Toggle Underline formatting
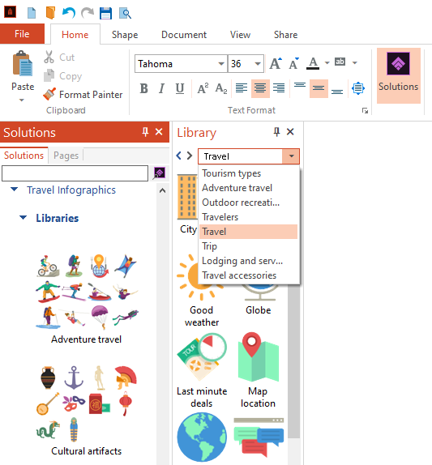The width and height of the screenshot is (432, 465). pos(180,88)
